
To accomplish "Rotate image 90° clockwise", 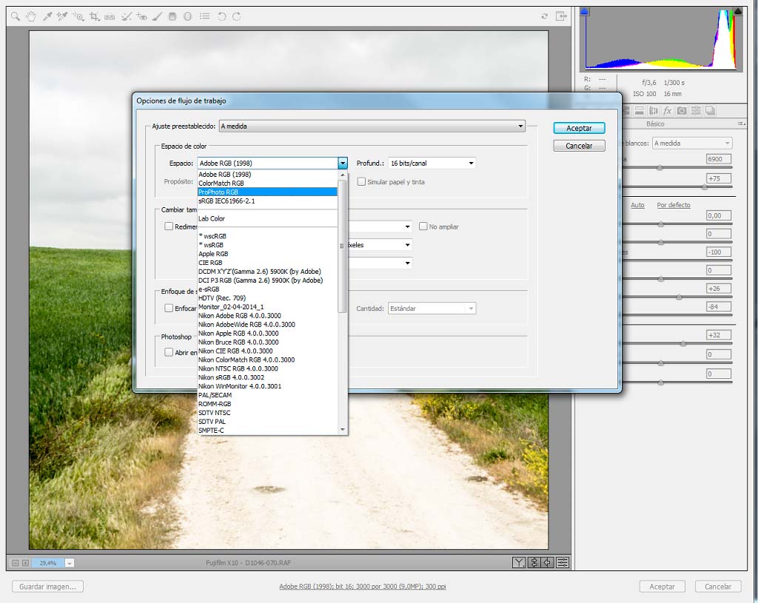I will (x=236, y=17).
